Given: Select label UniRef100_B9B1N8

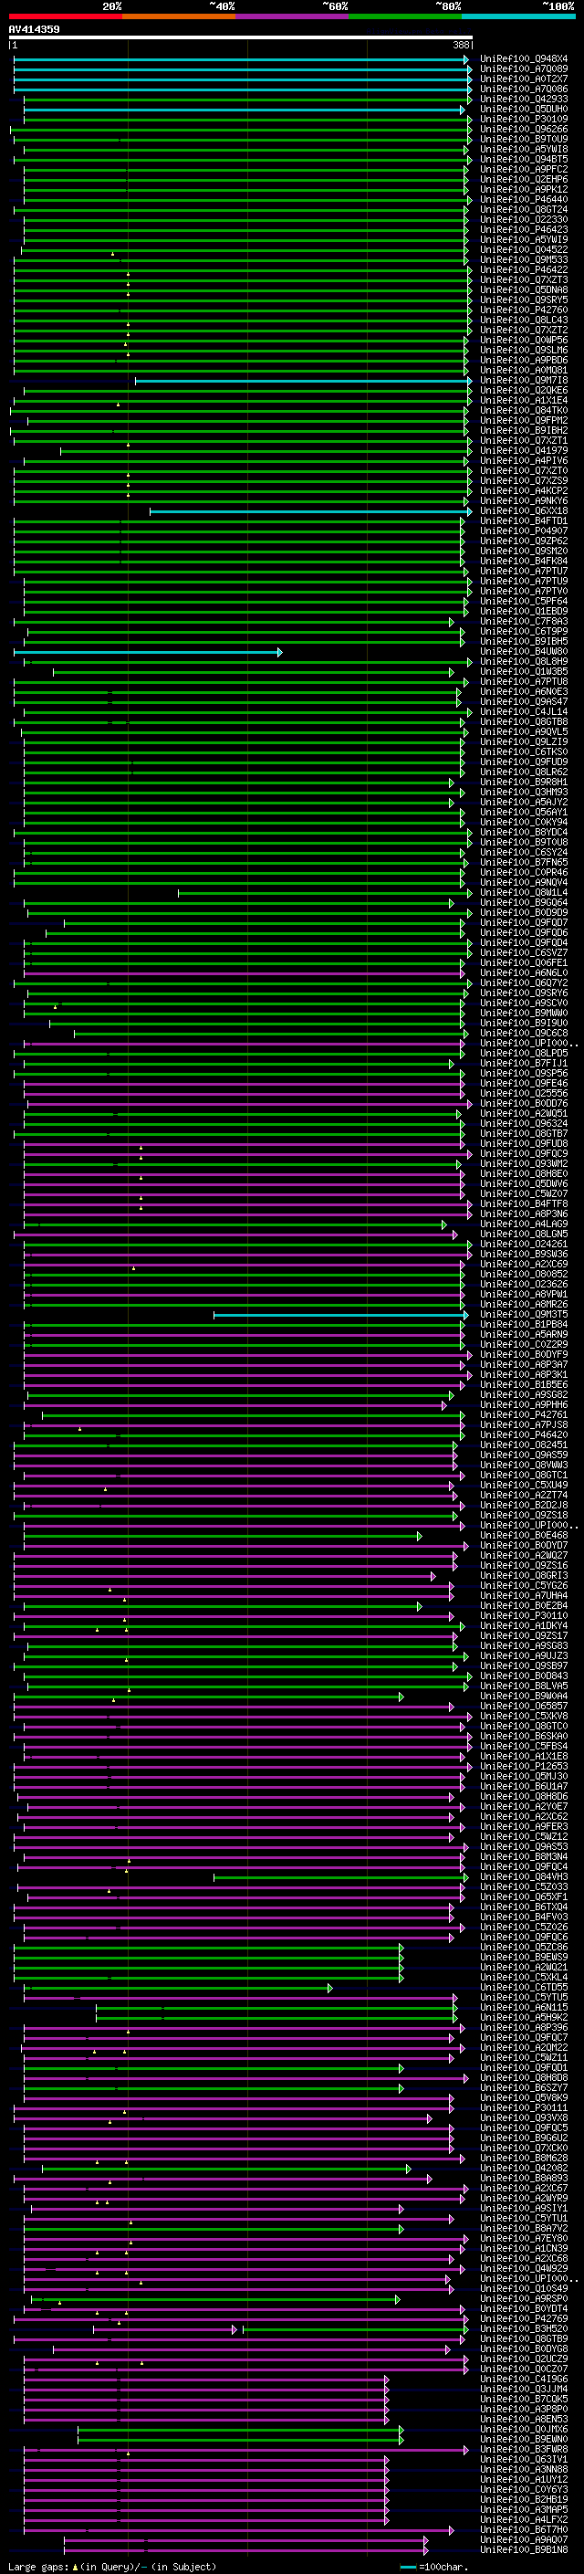Looking at the screenshot, I should coord(524,2549).
